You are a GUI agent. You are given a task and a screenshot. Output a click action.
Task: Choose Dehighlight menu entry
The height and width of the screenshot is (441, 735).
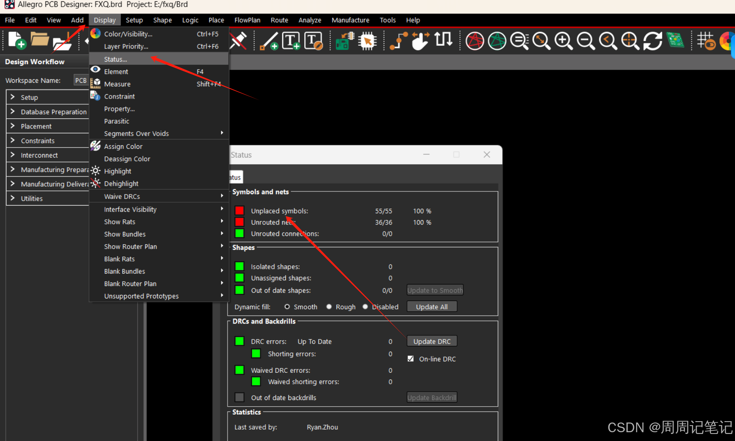click(159, 184)
